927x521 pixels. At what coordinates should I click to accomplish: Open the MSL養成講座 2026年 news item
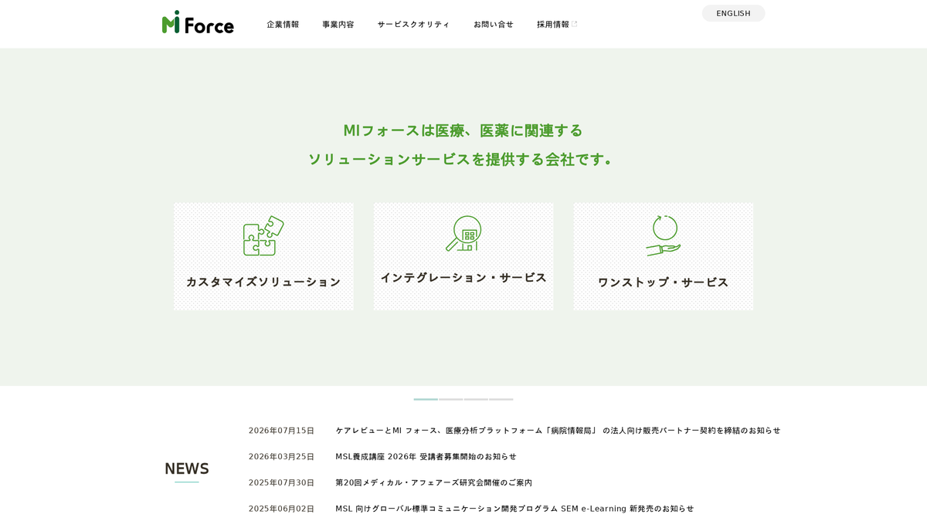(426, 457)
